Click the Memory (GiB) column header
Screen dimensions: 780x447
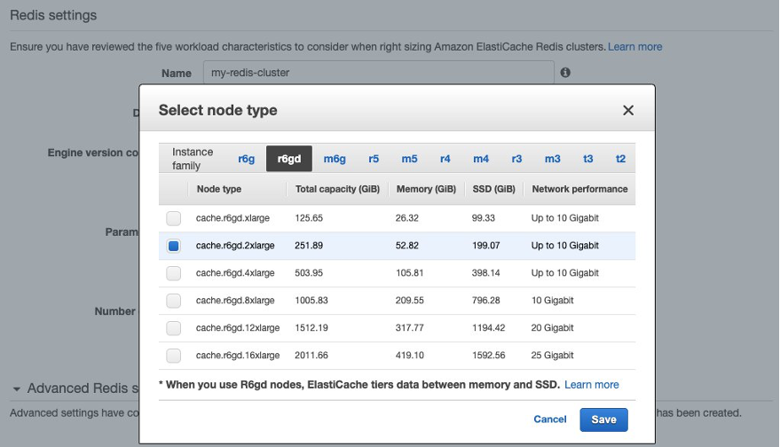click(426, 189)
